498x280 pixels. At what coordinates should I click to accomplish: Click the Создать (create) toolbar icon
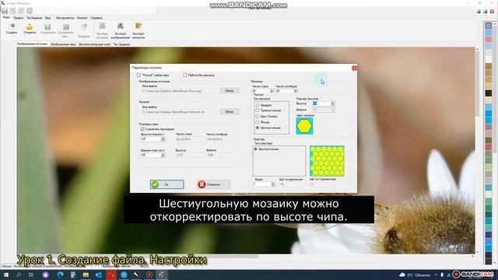pyautogui.click(x=12, y=28)
